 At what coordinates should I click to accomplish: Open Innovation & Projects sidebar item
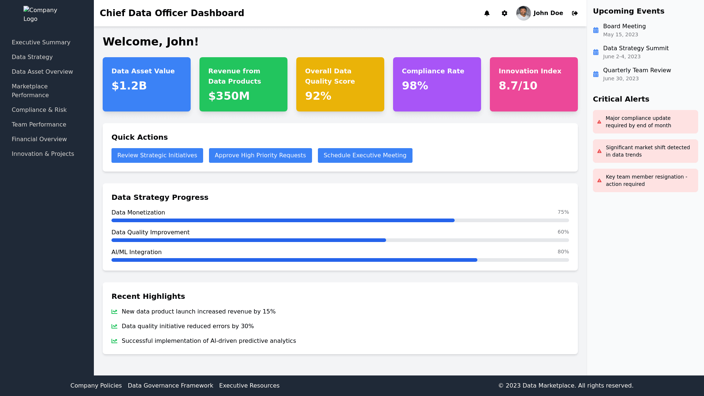click(x=43, y=154)
